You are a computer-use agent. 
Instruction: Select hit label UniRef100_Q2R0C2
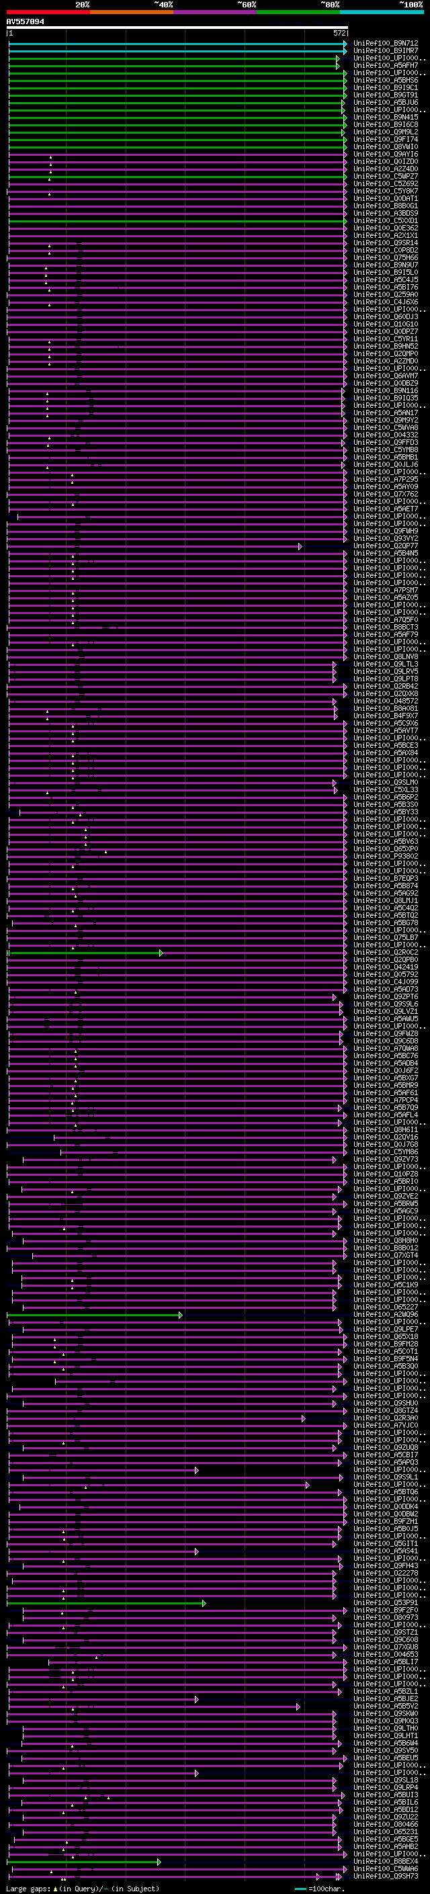pyautogui.click(x=386, y=952)
